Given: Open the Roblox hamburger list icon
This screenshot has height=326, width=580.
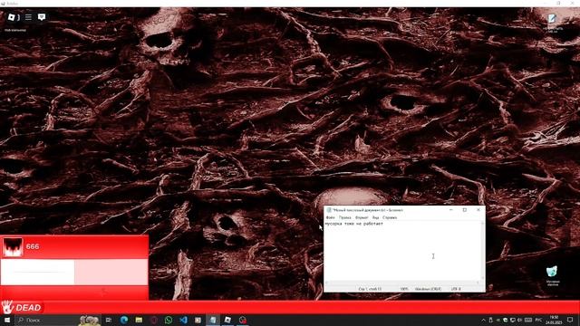Looking at the screenshot, I should pyautogui.click(x=28, y=17).
